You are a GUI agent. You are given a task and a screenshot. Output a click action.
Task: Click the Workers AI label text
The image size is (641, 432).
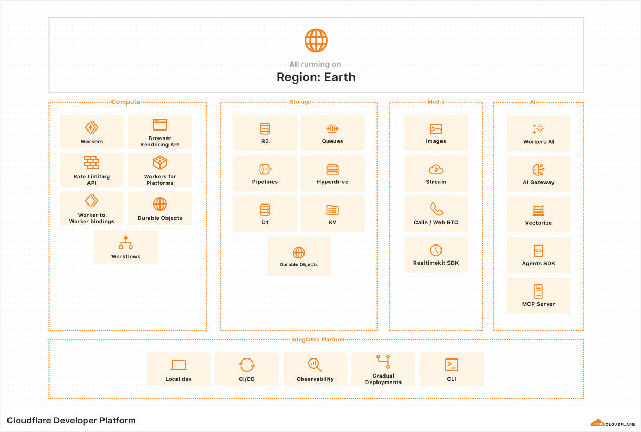pos(539,142)
